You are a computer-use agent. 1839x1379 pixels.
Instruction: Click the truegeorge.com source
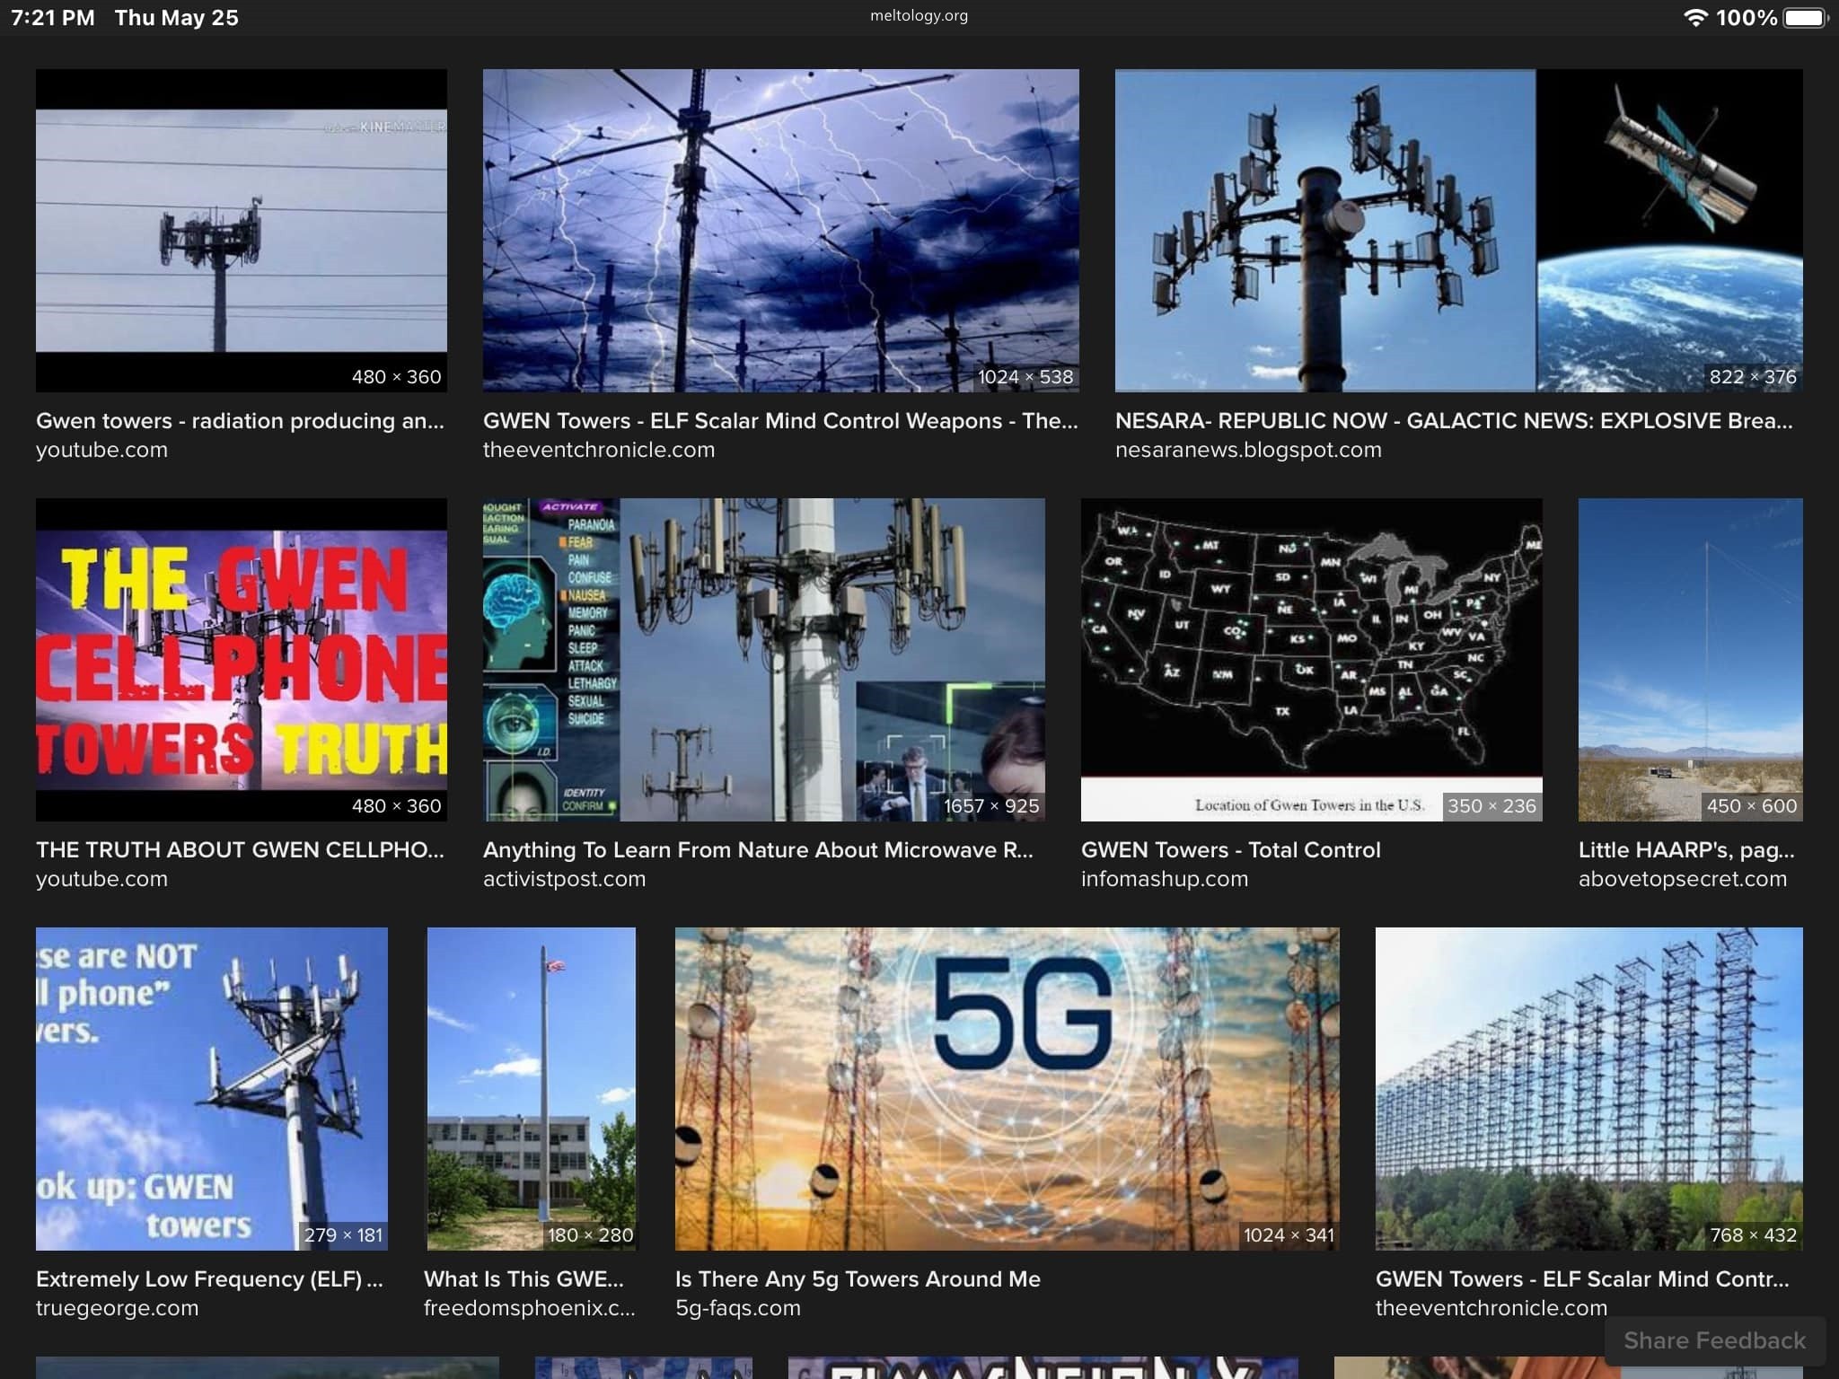coord(117,1308)
